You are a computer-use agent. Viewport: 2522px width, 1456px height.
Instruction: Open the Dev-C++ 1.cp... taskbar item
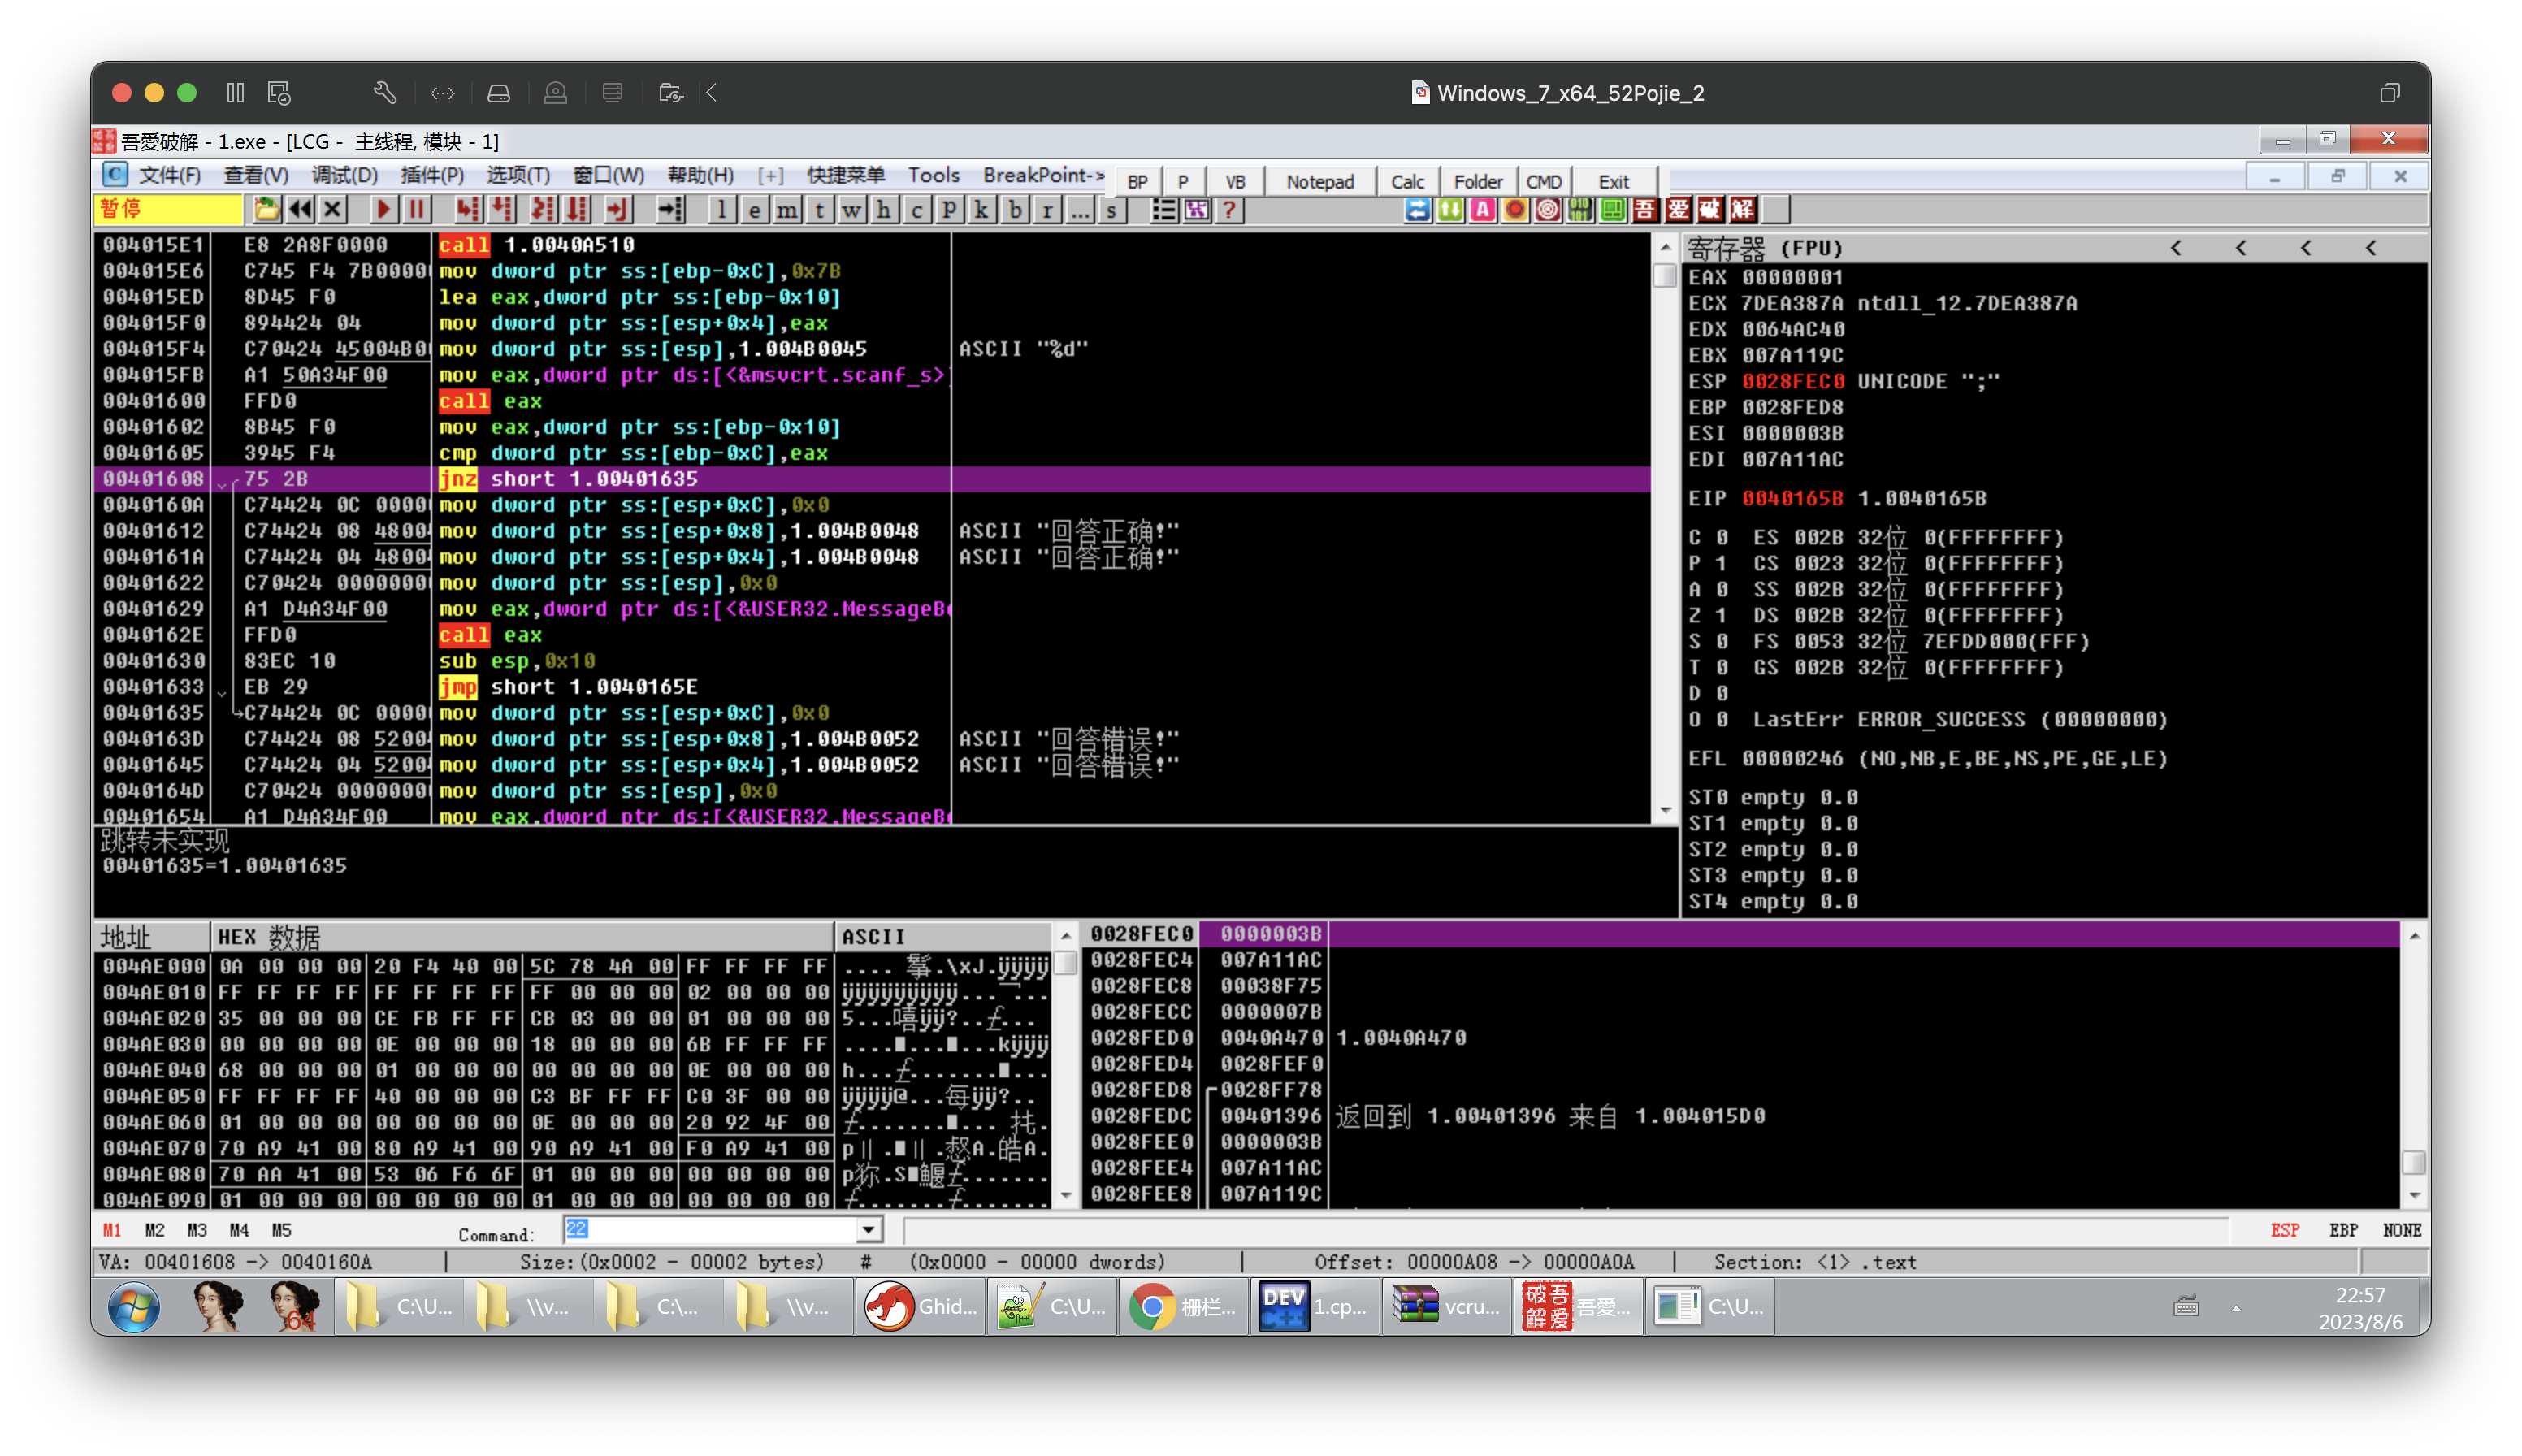tap(1313, 1307)
